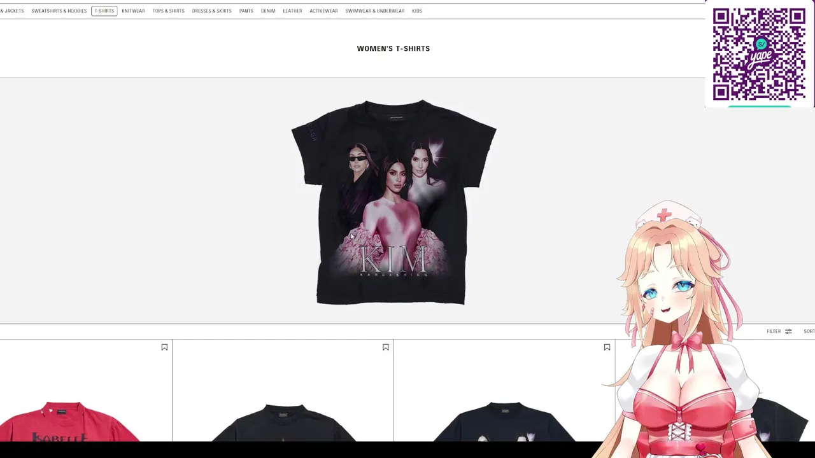Screen dimensions: 815x458
Task: Open the Kids category
Action: point(417,11)
